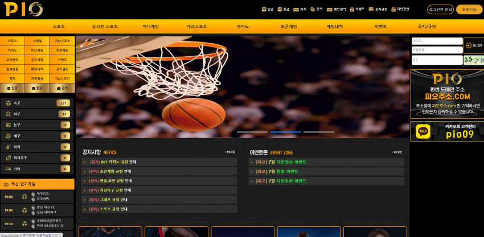
Task: Select 배구 volleyball sport row
Action: [x=37, y=136]
